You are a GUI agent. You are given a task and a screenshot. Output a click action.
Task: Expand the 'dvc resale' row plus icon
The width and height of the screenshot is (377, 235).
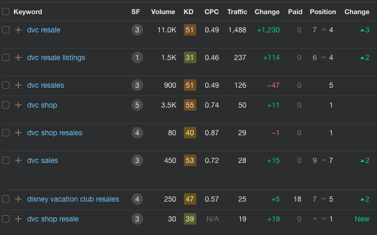[18, 30]
